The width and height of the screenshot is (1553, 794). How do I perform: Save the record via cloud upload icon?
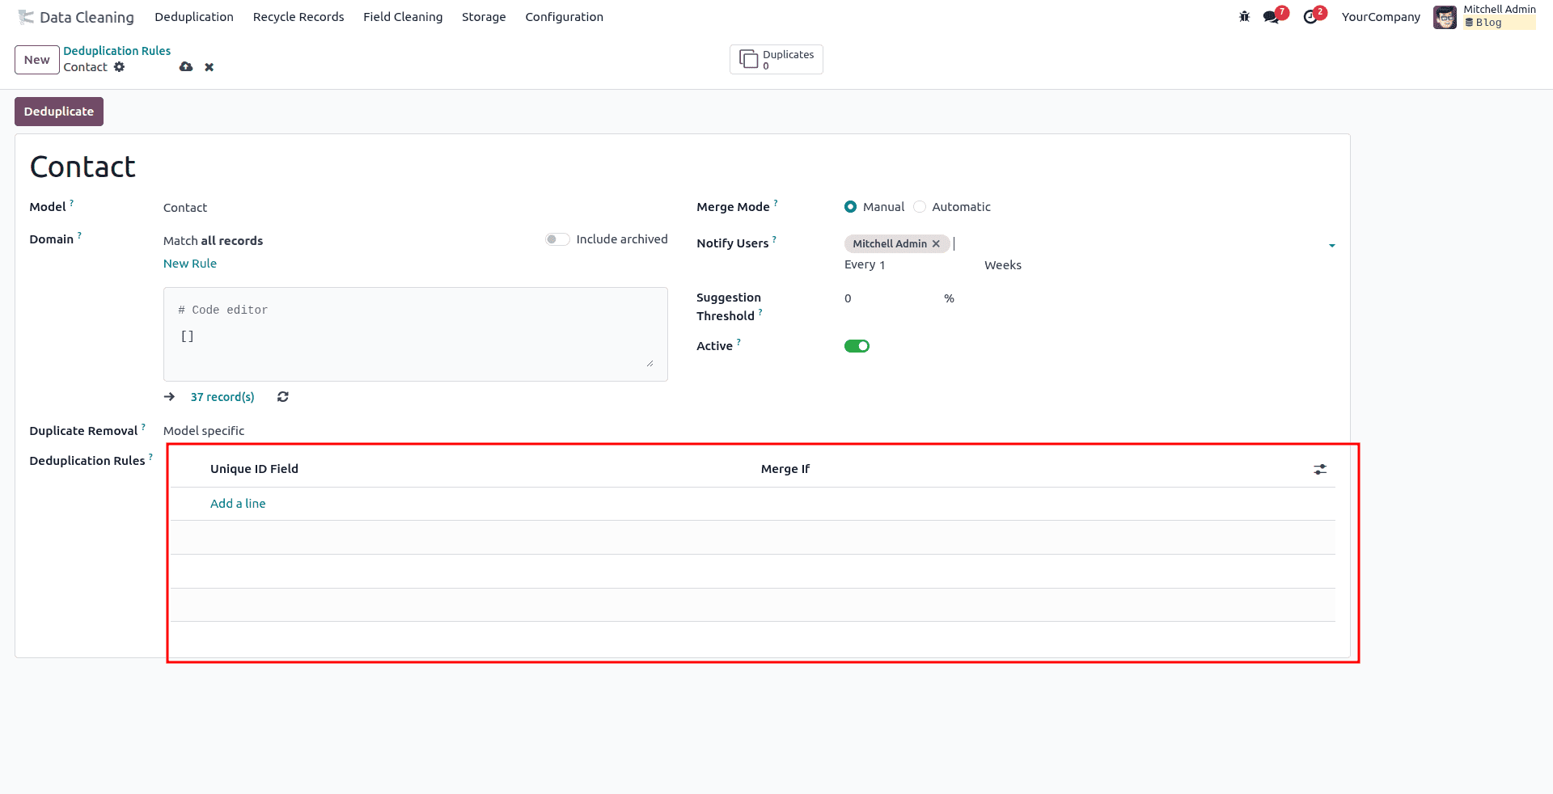[186, 66]
